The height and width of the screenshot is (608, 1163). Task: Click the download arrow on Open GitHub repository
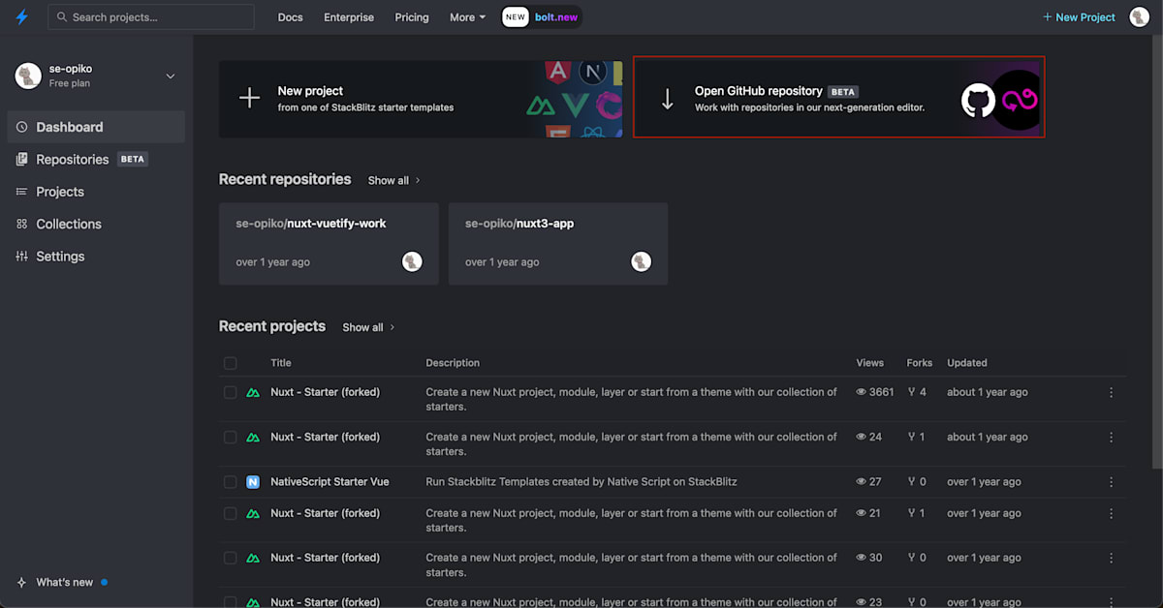(x=667, y=99)
